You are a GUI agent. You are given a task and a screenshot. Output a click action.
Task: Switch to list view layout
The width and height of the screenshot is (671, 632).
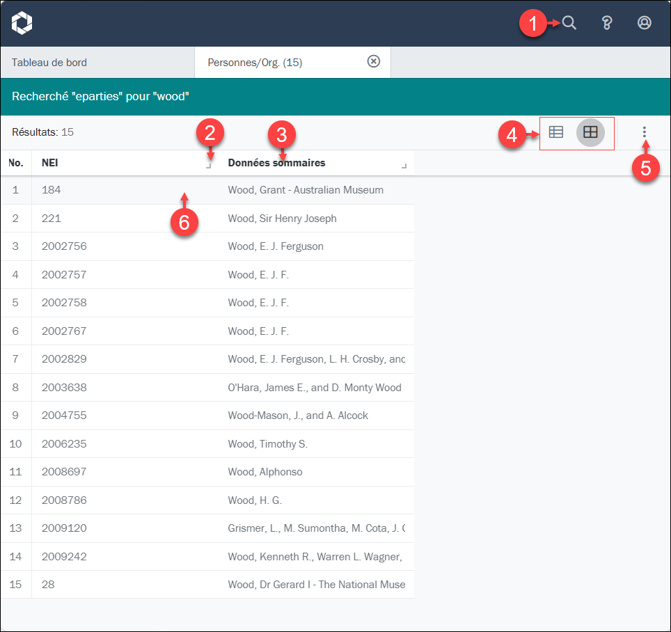[556, 132]
